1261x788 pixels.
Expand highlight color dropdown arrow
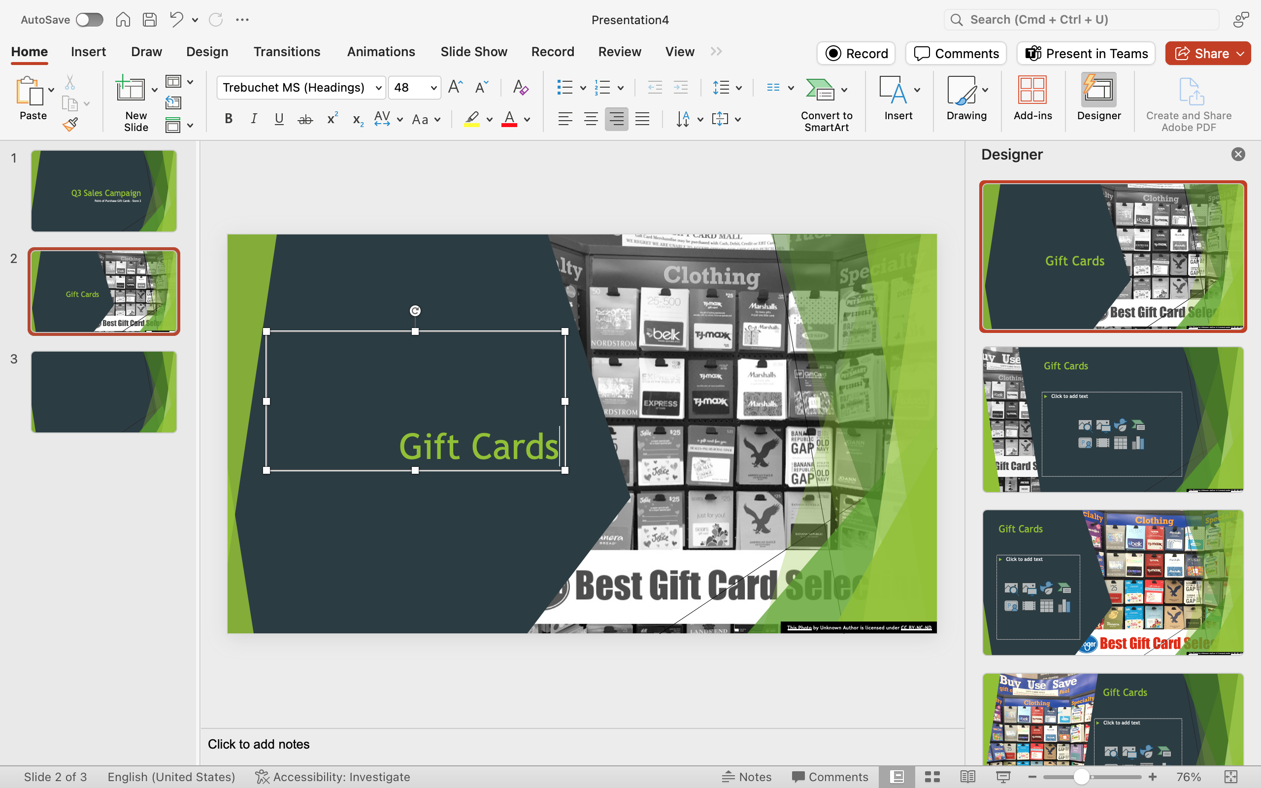coord(489,120)
